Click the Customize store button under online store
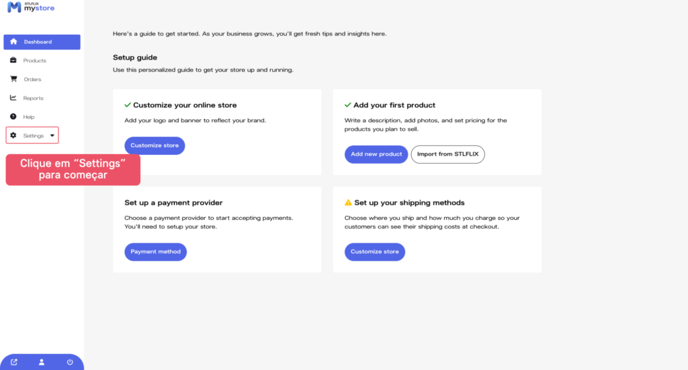688x370 pixels. coord(155,145)
